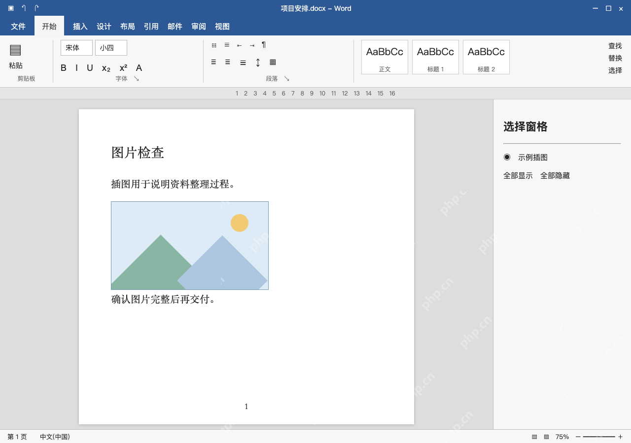
Task: Open the 宋体 font name box
Action: click(x=76, y=48)
